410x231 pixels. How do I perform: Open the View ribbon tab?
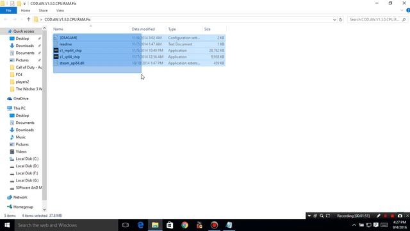pyautogui.click(x=60, y=10)
